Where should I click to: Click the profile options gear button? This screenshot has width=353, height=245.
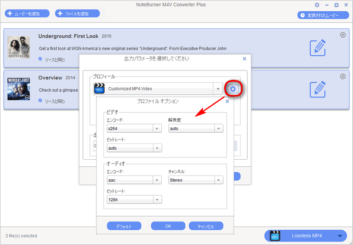click(x=233, y=89)
